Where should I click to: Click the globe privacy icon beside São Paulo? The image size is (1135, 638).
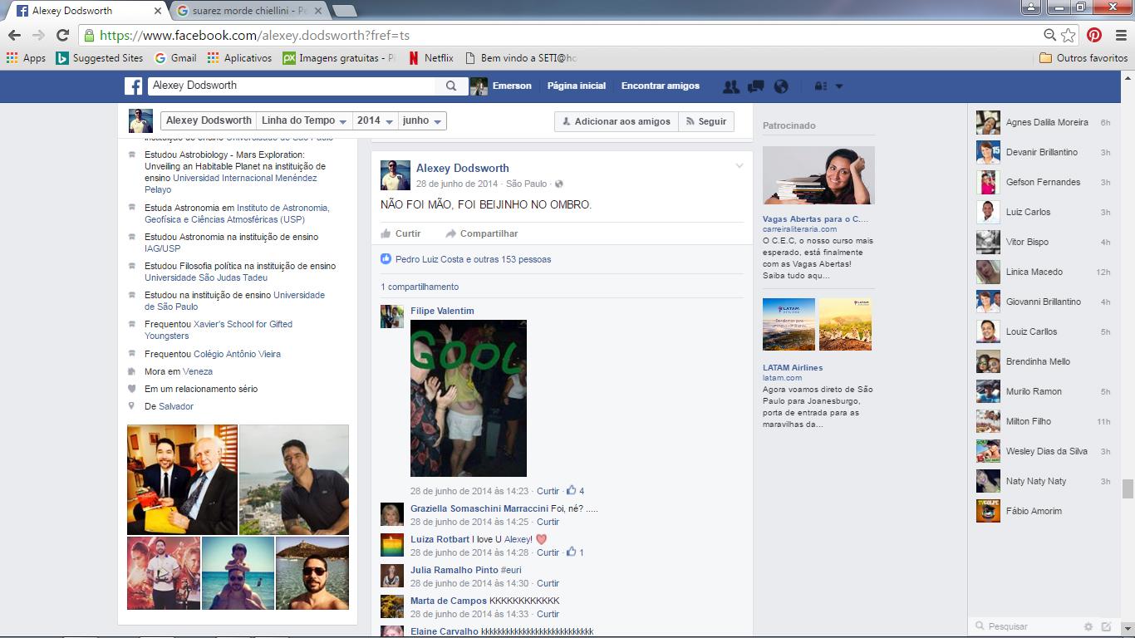[559, 184]
